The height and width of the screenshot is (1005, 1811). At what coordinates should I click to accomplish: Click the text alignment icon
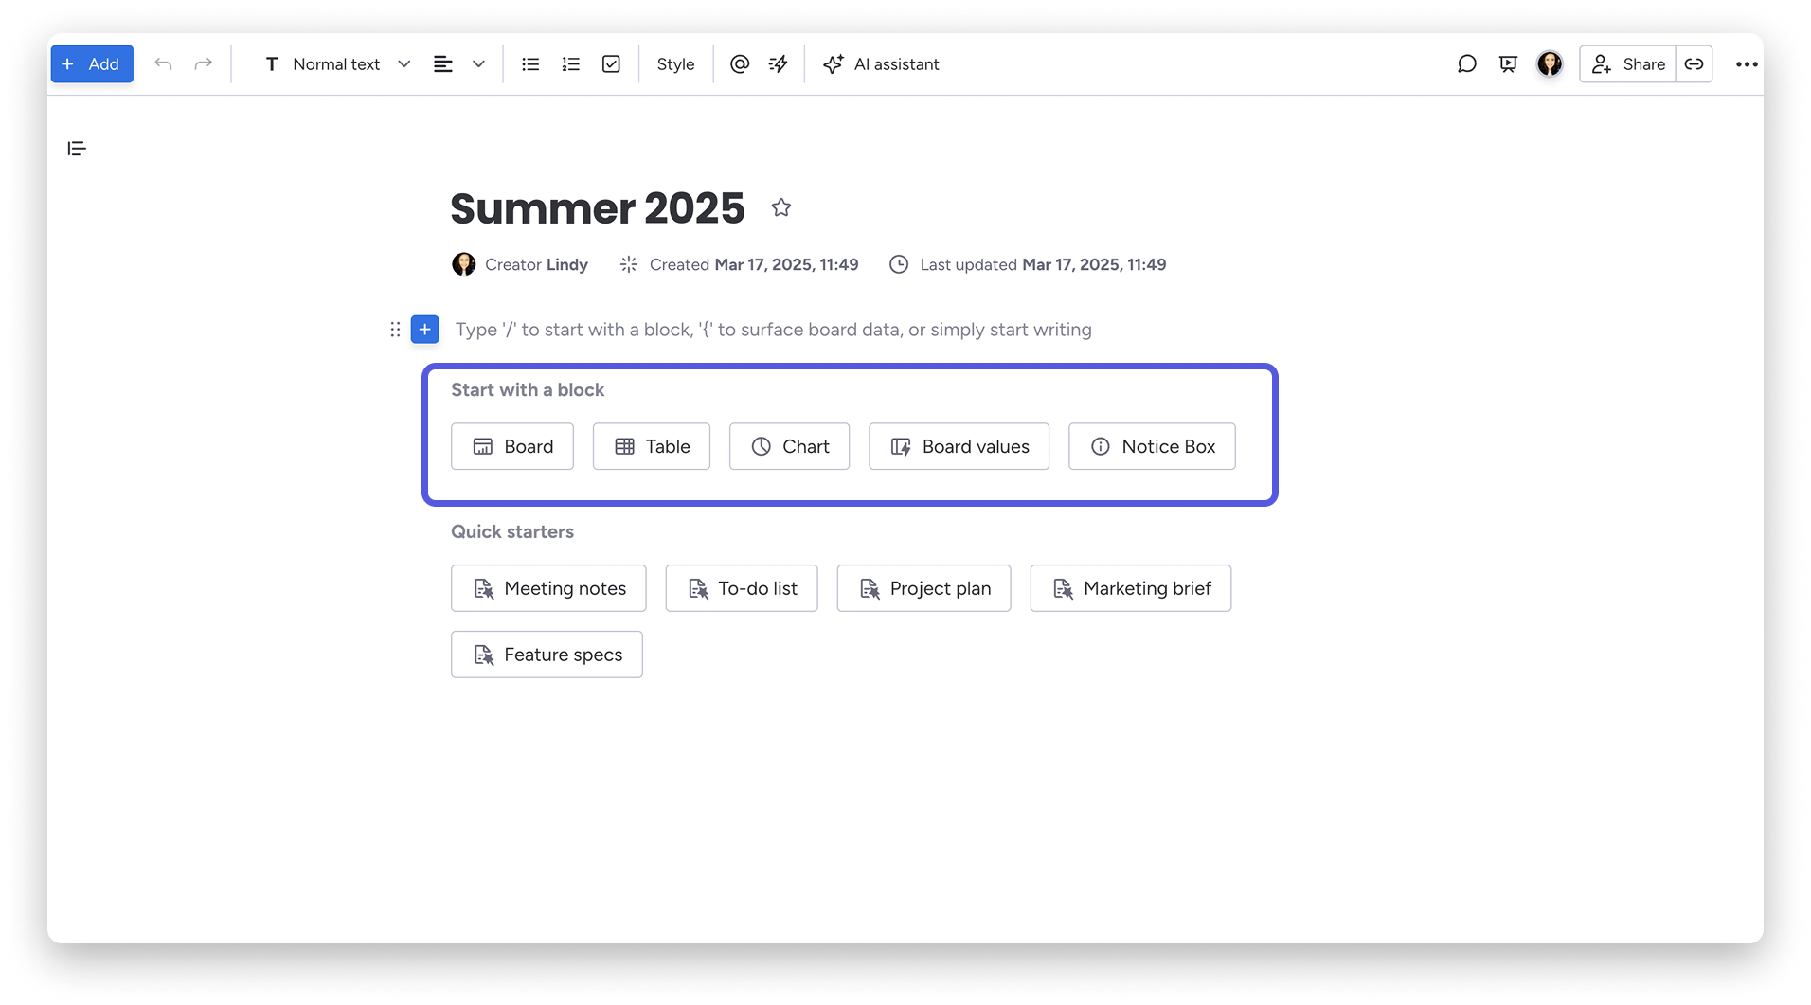[x=443, y=64]
